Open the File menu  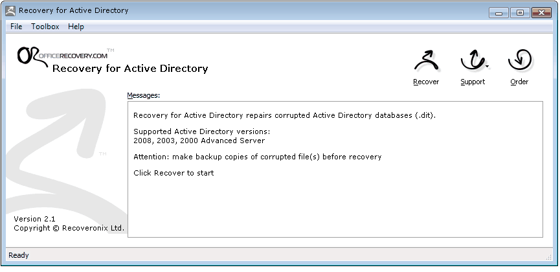point(16,27)
